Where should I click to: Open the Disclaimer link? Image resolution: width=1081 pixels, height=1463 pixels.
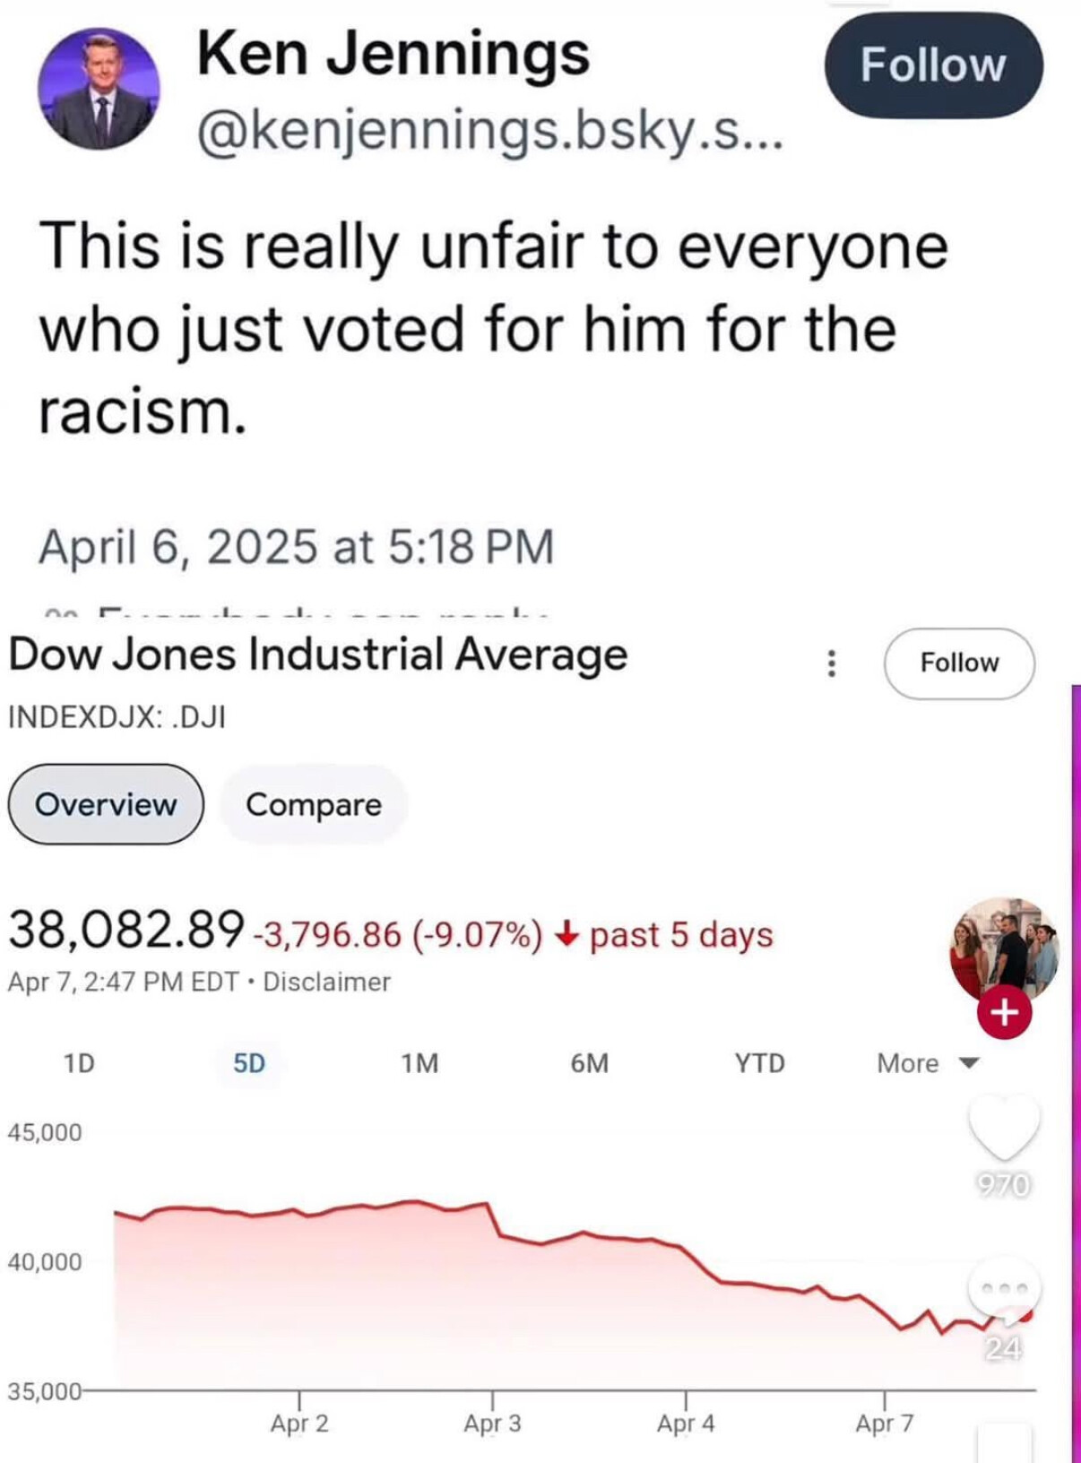[x=326, y=983]
